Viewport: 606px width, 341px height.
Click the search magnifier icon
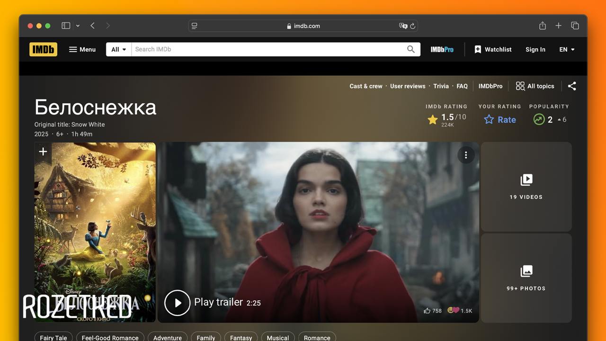410,49
